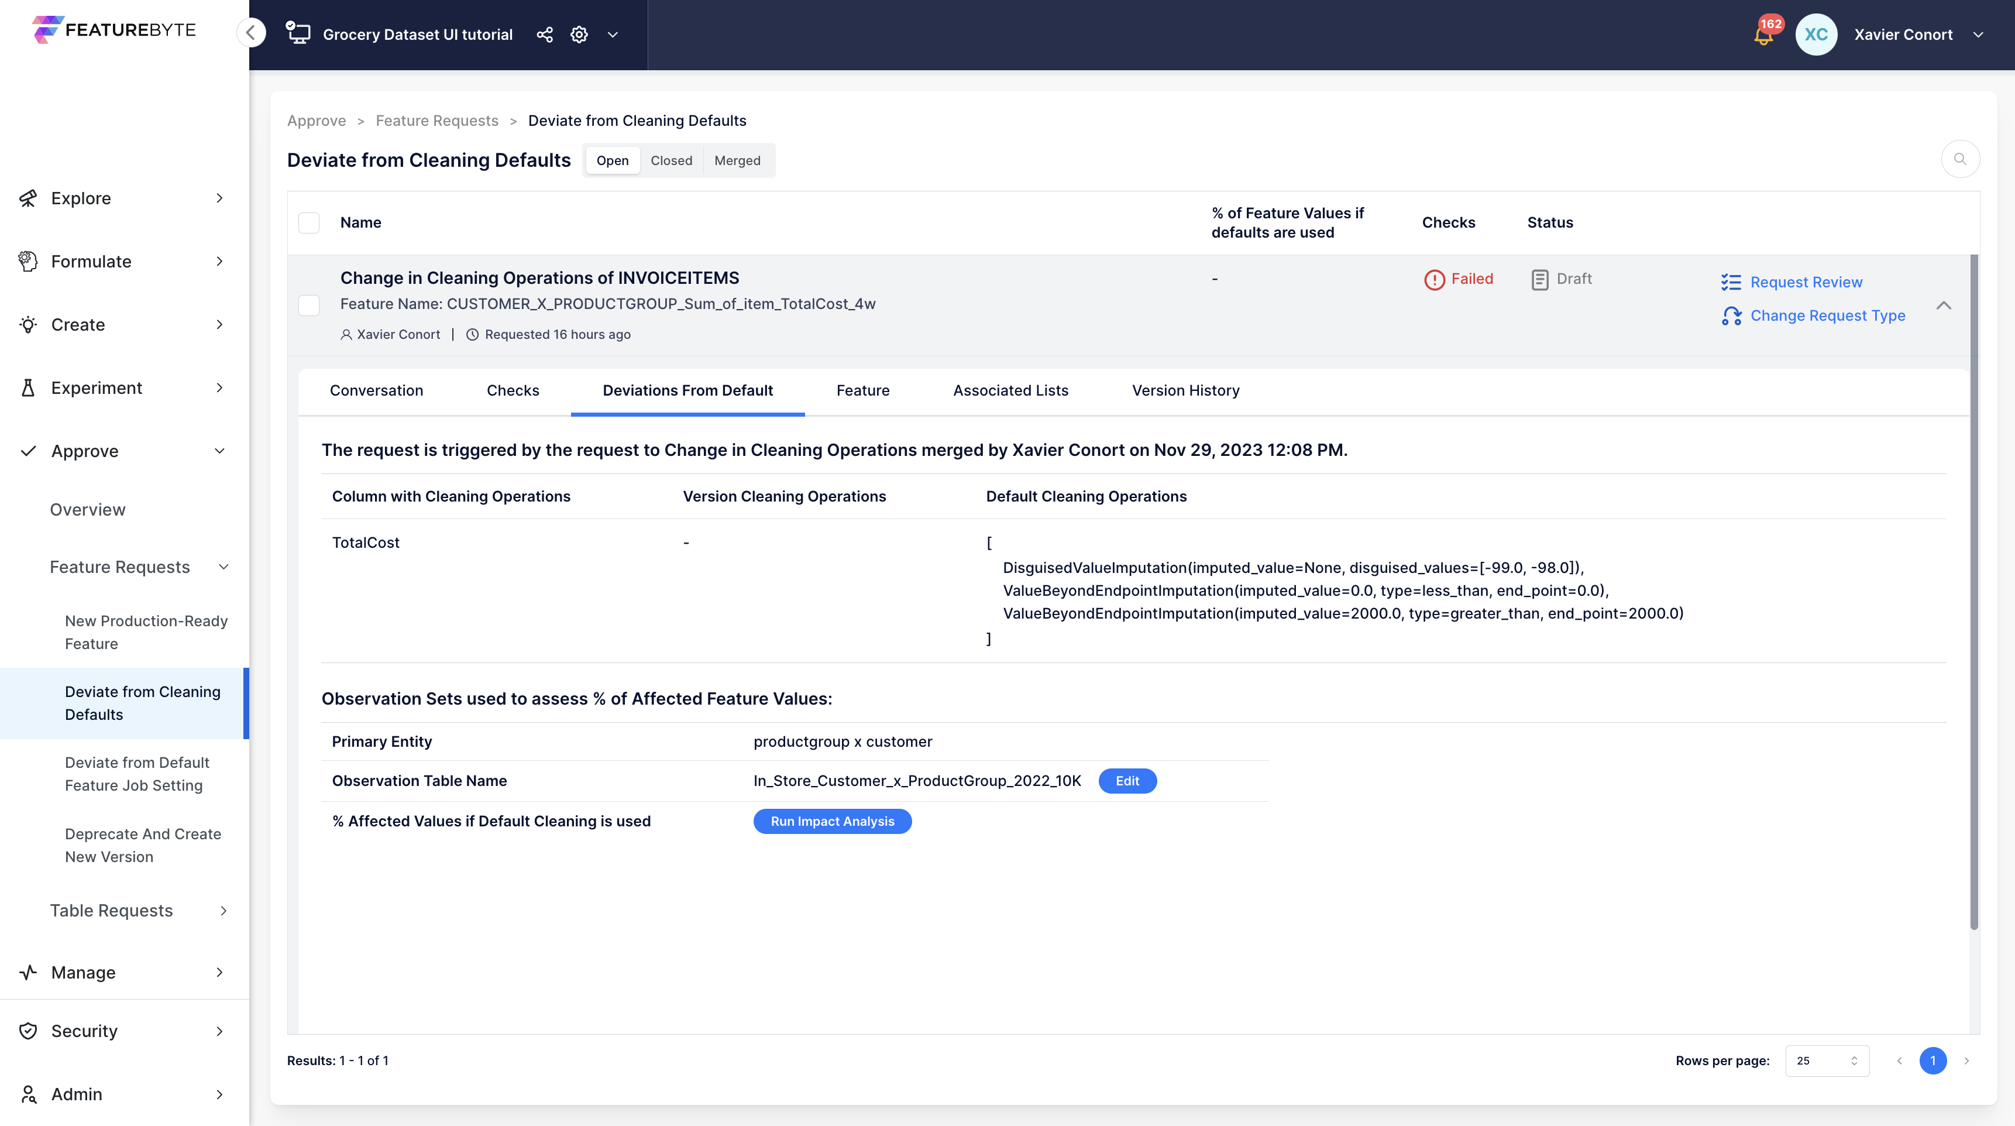This screenshot has height=1126, width=2015.
Task: Click the Explore telescope icon
Action: 28,198
